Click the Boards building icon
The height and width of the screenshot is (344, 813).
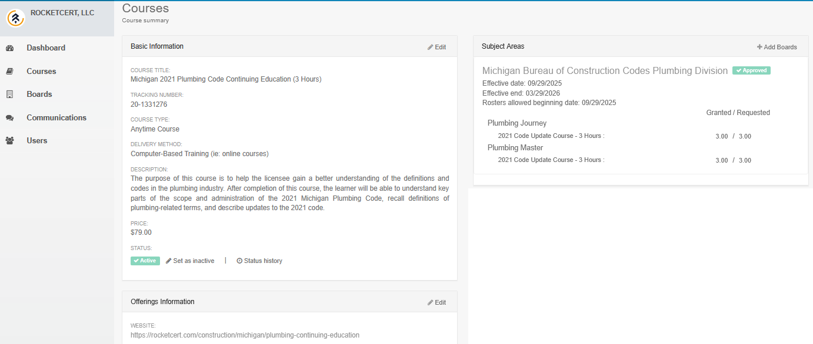[x=9, y=95]
